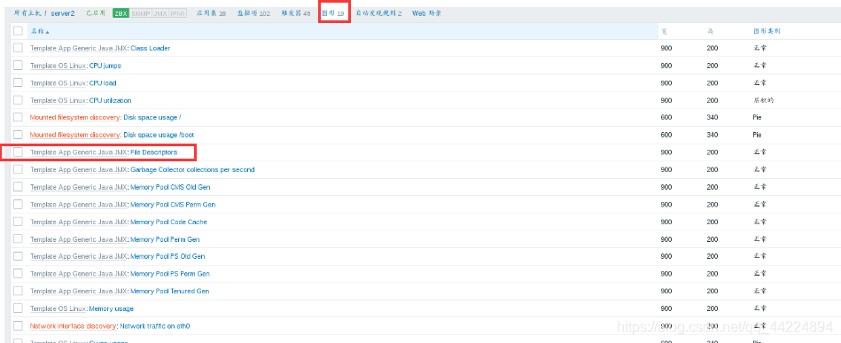Open the Memory Pool Perm Gen graph
The width and height of the screenshot is (841, 343).
[165, 239]
